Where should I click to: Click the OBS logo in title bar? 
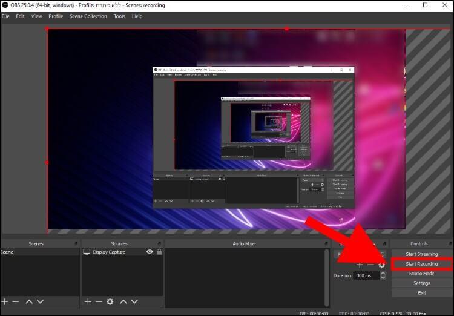click(x=5, y=5)
